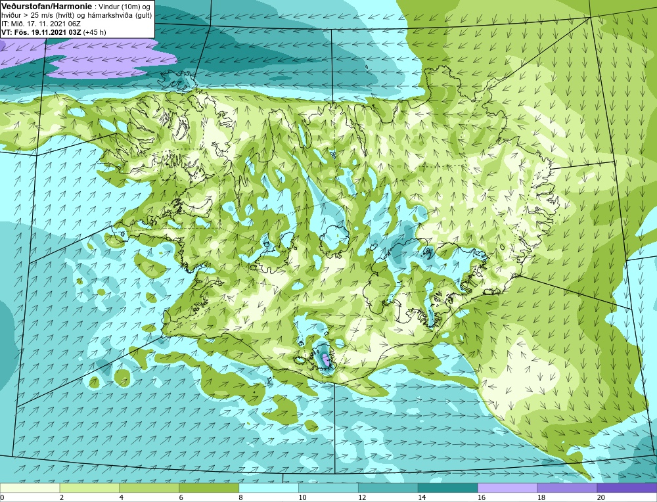This screenshot has height=502, width=657.
Task: Click the 'VT: Fös. 19.11.2021 03Z' valid time
Action: (41, 32)
